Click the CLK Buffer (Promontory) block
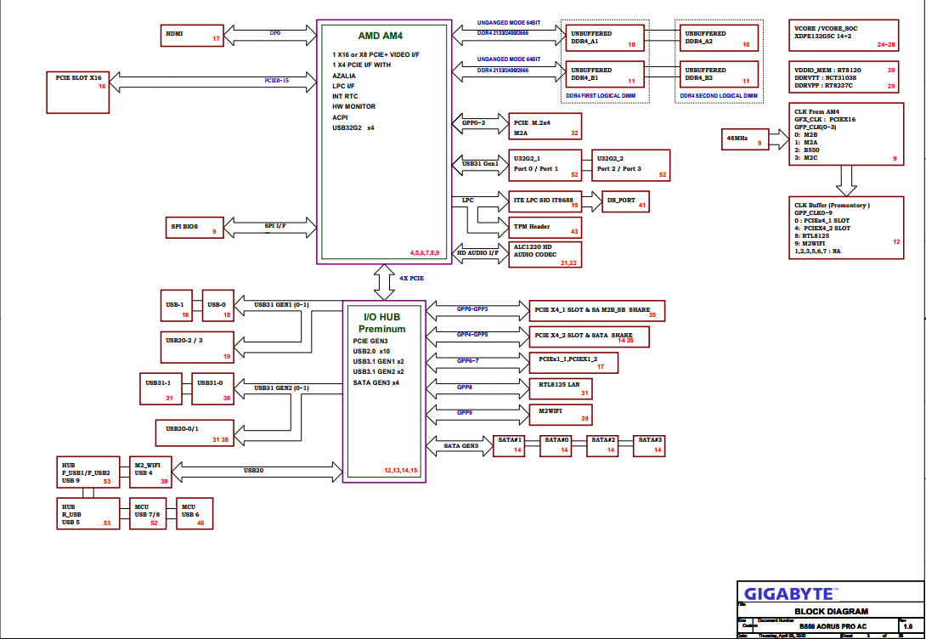 pyautogui.click(x=846, y=228)
